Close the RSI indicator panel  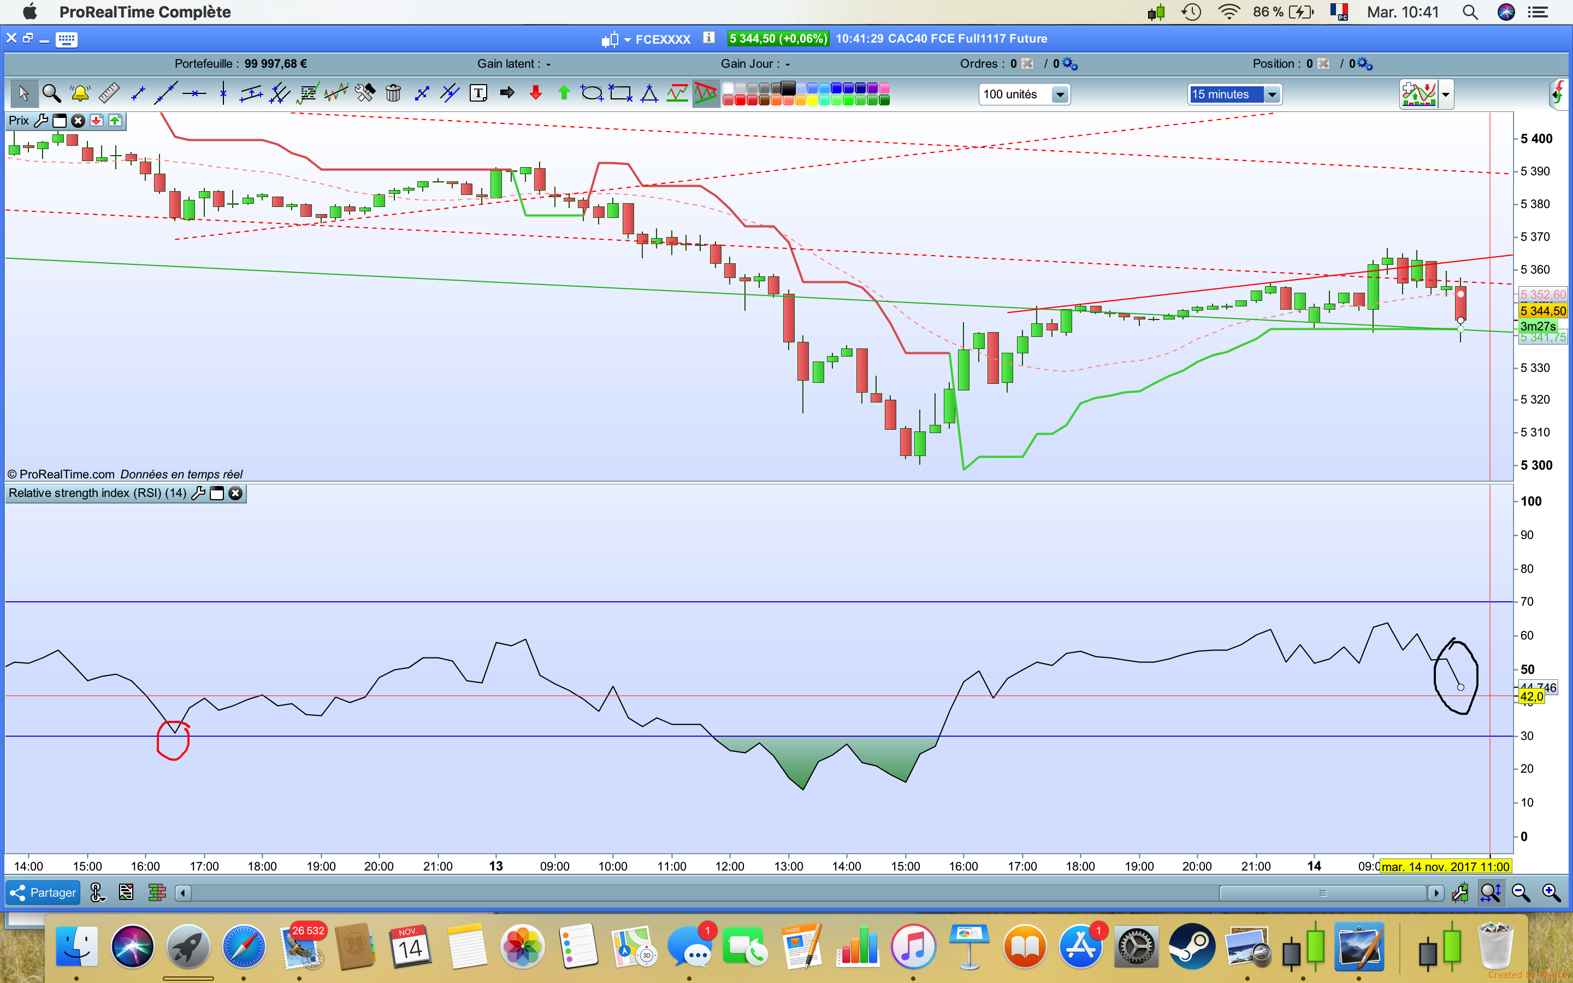tap(236, 494)
